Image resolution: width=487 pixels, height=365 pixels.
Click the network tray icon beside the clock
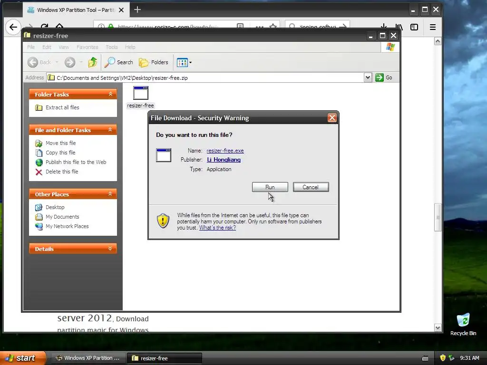tap(451, 358)
